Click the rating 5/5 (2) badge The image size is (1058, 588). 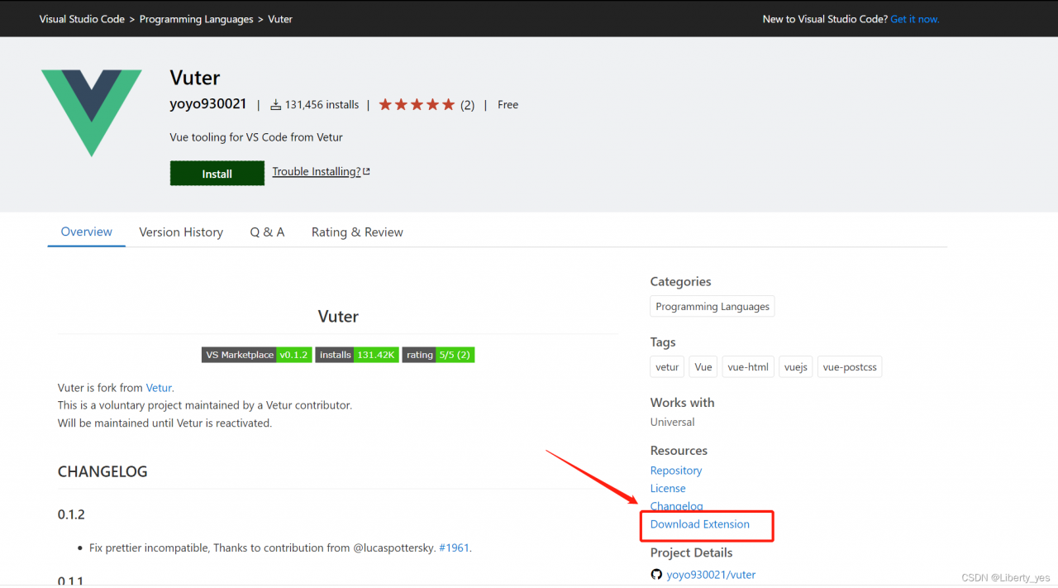point(438,355)
